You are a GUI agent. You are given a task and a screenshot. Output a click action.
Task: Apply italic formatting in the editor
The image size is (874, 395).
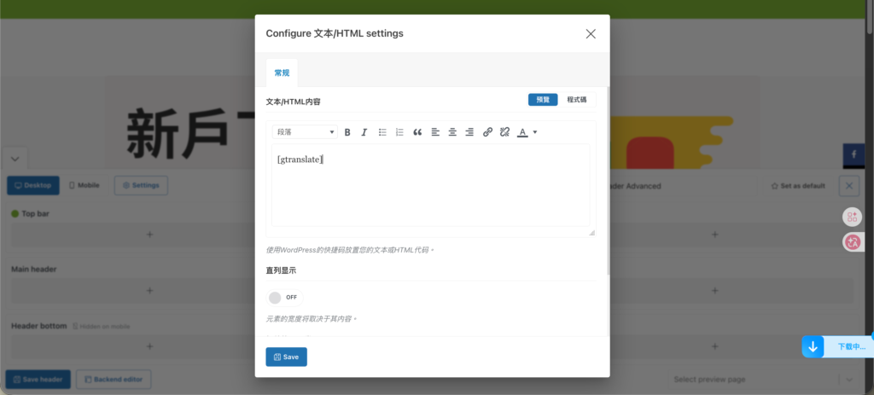(364, 132)
